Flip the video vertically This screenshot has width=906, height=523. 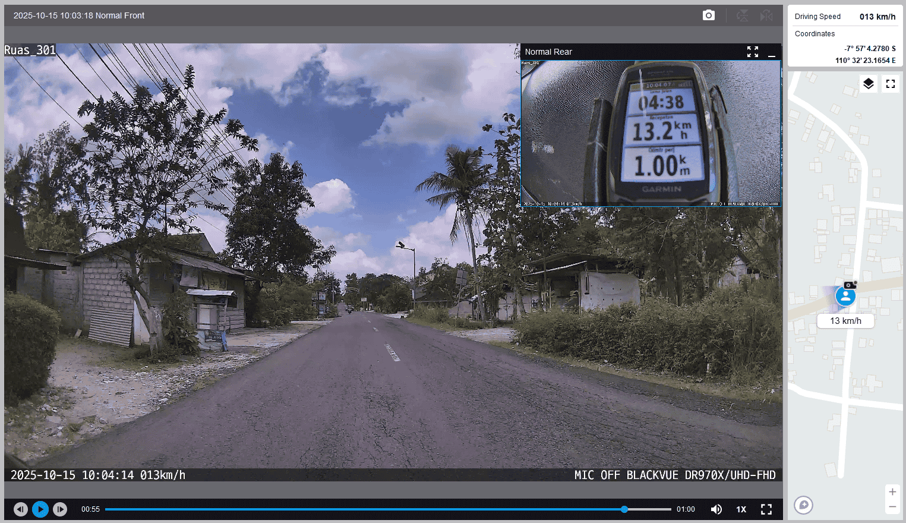coord(742,15)
